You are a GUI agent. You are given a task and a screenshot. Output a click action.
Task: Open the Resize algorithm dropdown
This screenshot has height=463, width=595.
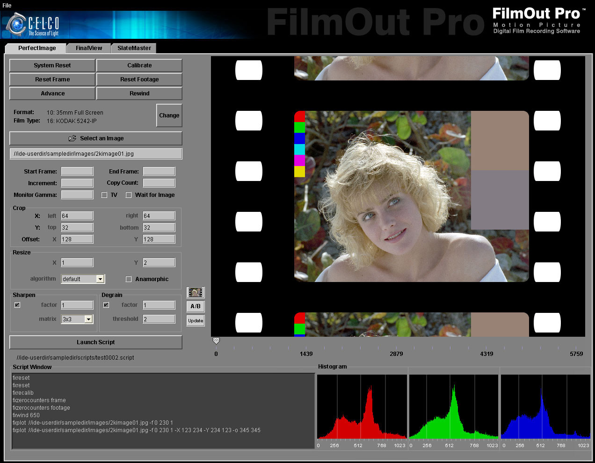pyautogui.click(x=83, y=279)
